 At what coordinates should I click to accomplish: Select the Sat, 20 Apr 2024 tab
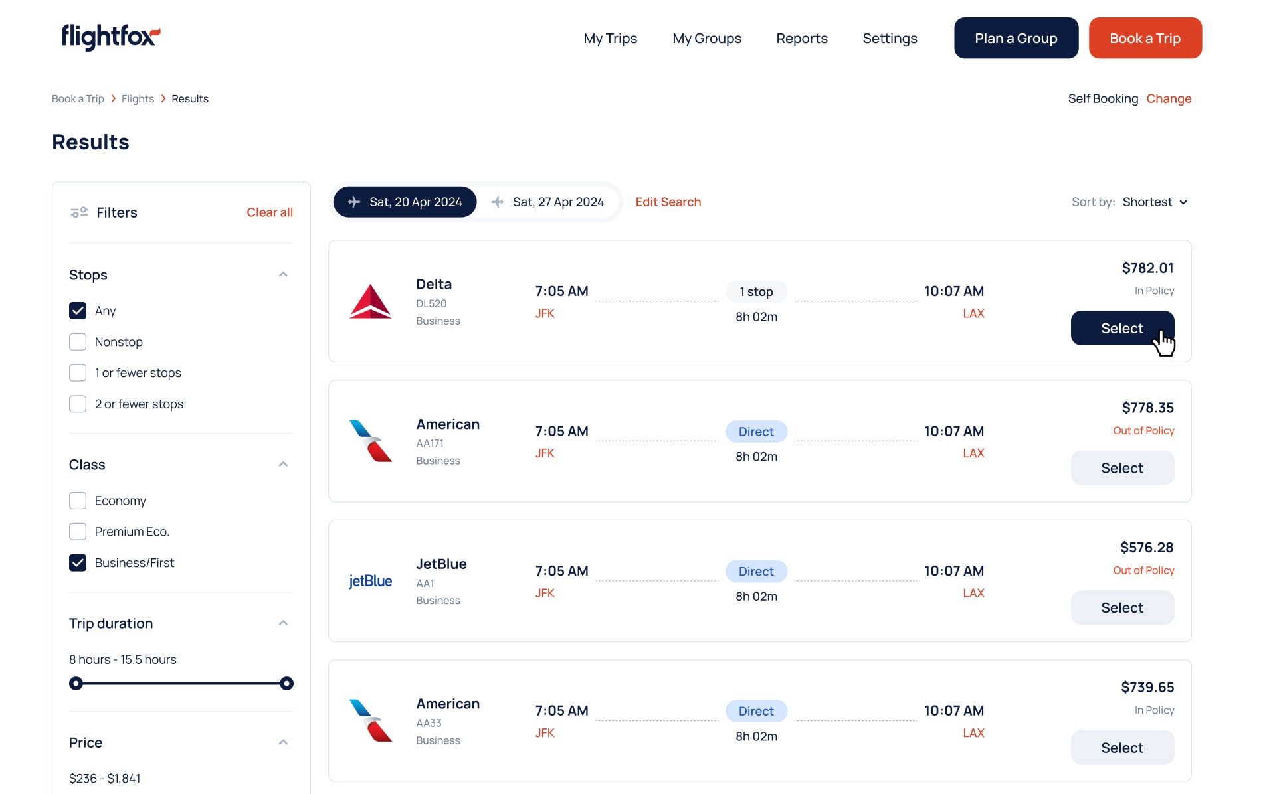tap(405, 202)
